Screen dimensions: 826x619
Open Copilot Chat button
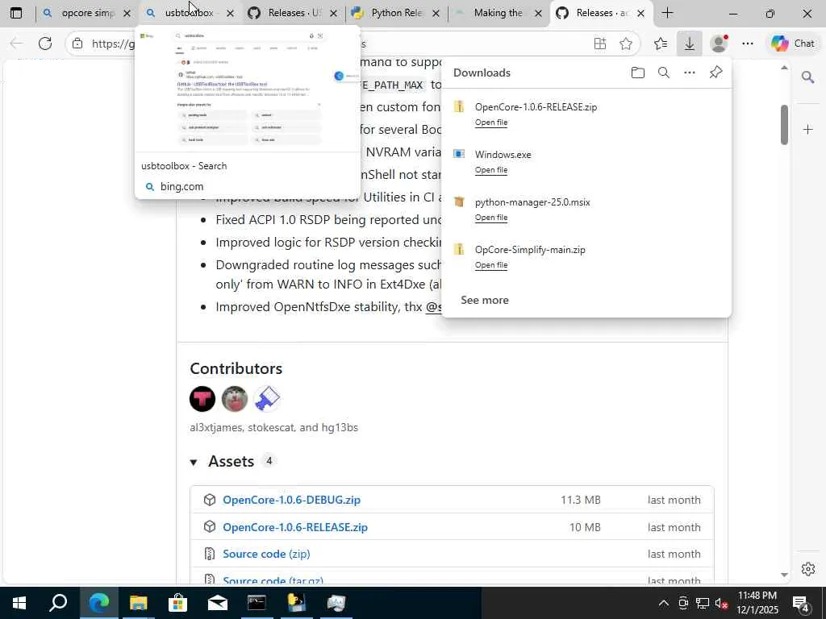(x=793, y=44)
